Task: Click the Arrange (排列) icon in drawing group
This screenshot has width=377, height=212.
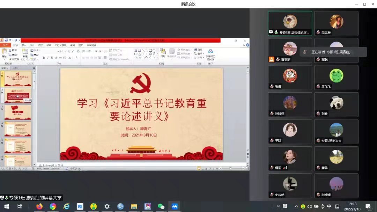Action: coord(163,53)
